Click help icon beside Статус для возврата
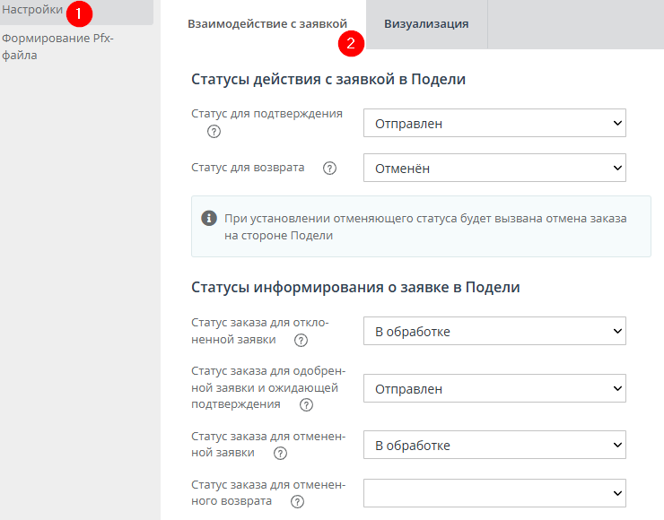The height and width of the screenshot is (520, 664). click(x=329, y=168)
